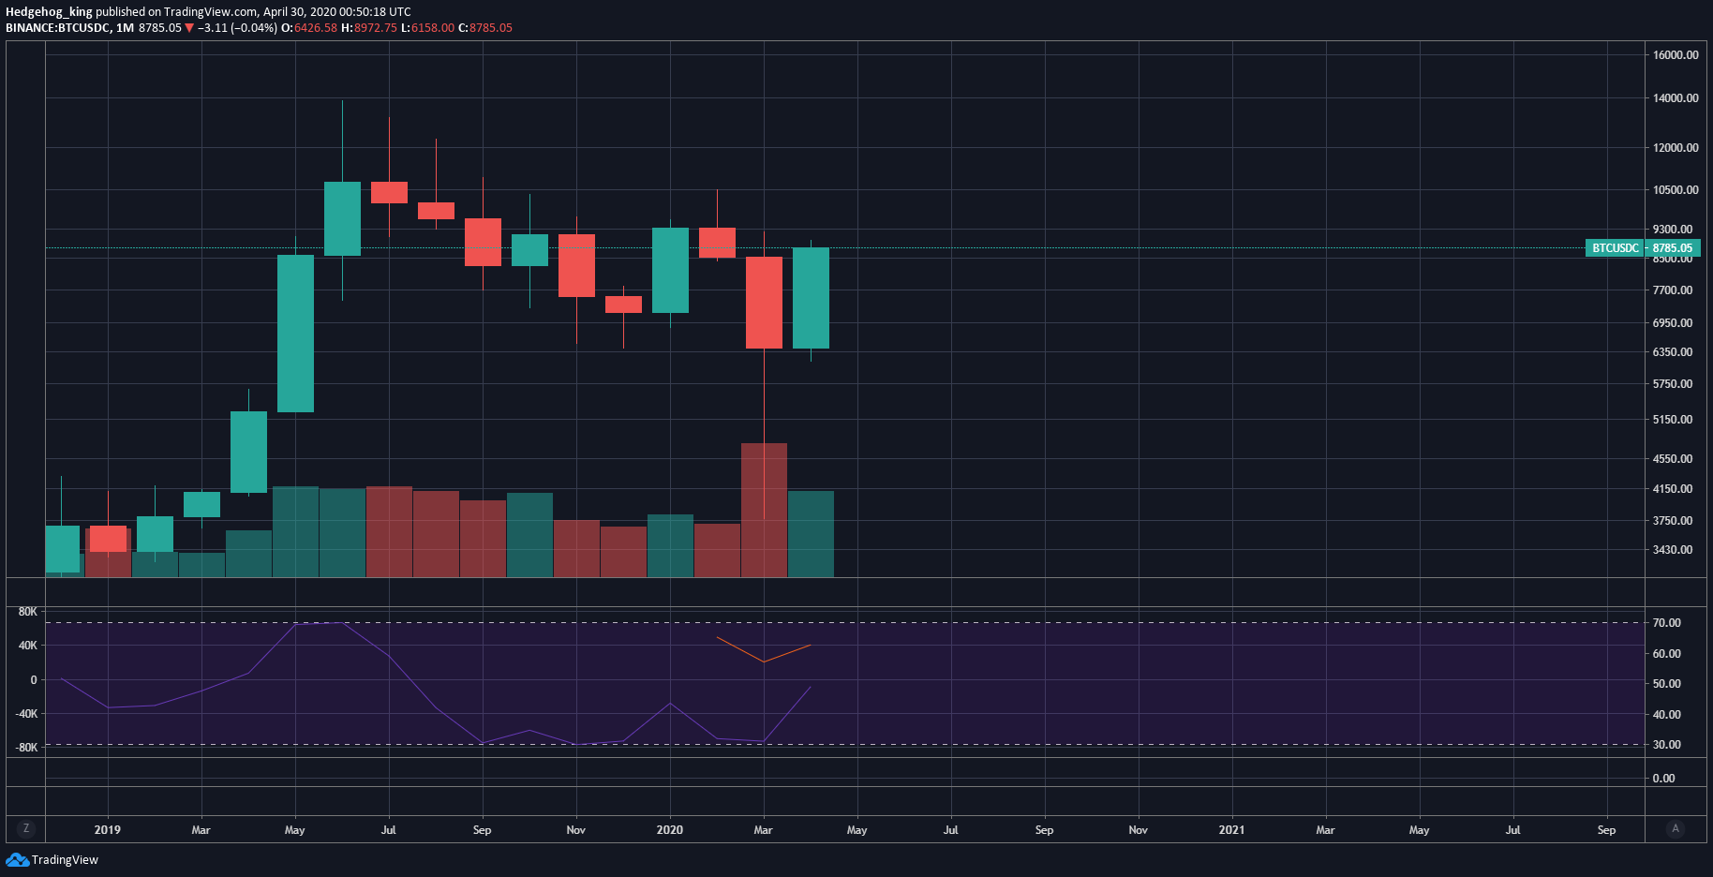Select the tall red March 2020 candle body
The height and width of the screenshot is (877, 1713).
coord(764,303)
